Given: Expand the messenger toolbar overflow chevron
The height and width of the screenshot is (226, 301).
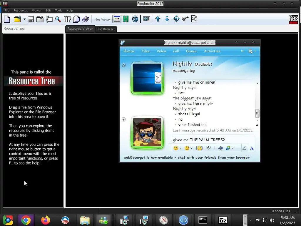Looking at the screenshot, I should [x=242, y=51].
